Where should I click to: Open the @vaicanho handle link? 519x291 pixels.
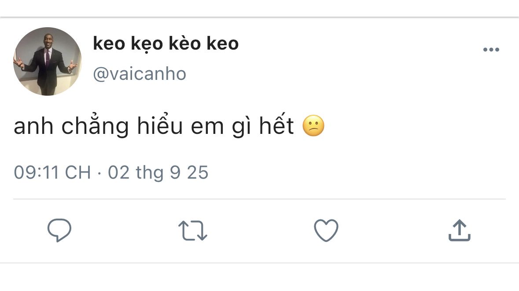click(140, 74)
